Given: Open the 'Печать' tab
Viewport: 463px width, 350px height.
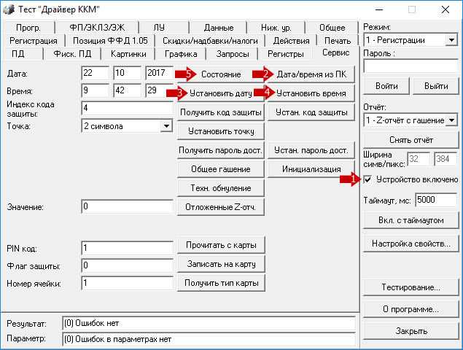Looking at the screenshot, I should pyautogui.click(x=337, y=41).
